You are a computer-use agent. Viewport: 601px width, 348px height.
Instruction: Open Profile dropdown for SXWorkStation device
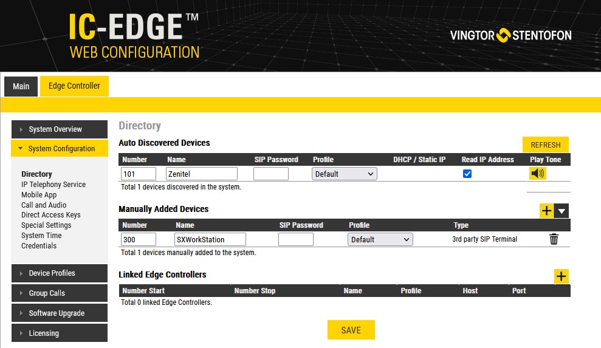tap(380, 239)
